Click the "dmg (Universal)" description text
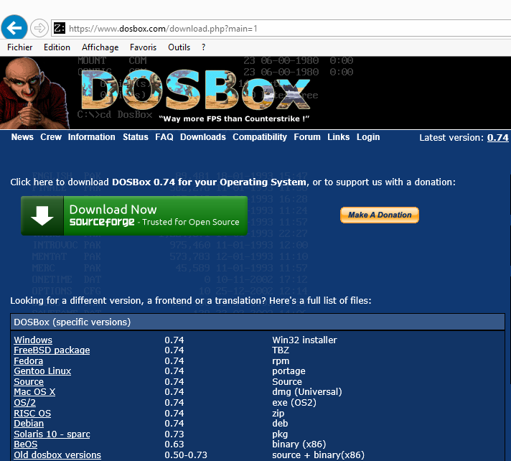 tap(307, 392)
